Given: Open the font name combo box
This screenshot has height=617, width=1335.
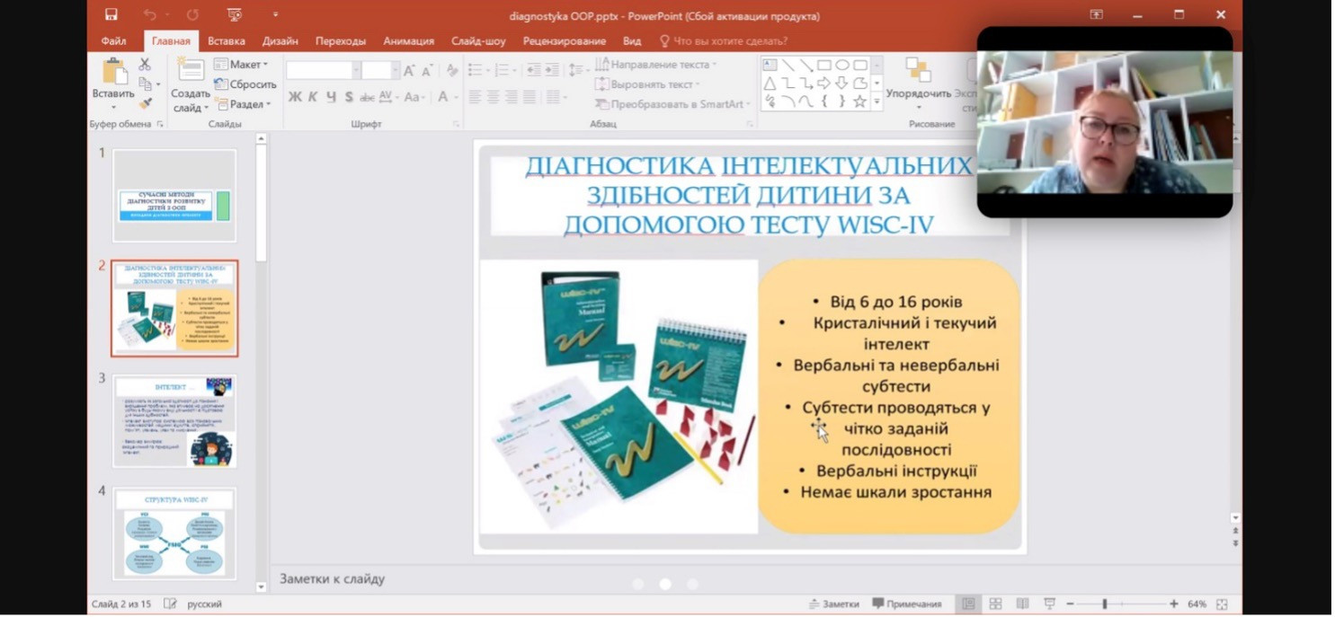Looking at the screenshot, I should coord(323,70).
